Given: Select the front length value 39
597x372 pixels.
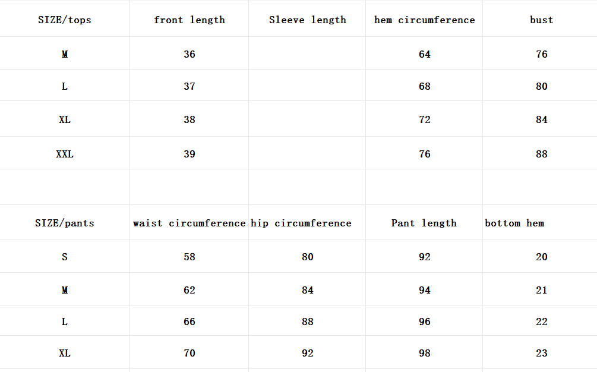Looking at the screenshot, I should click(189, 154).
